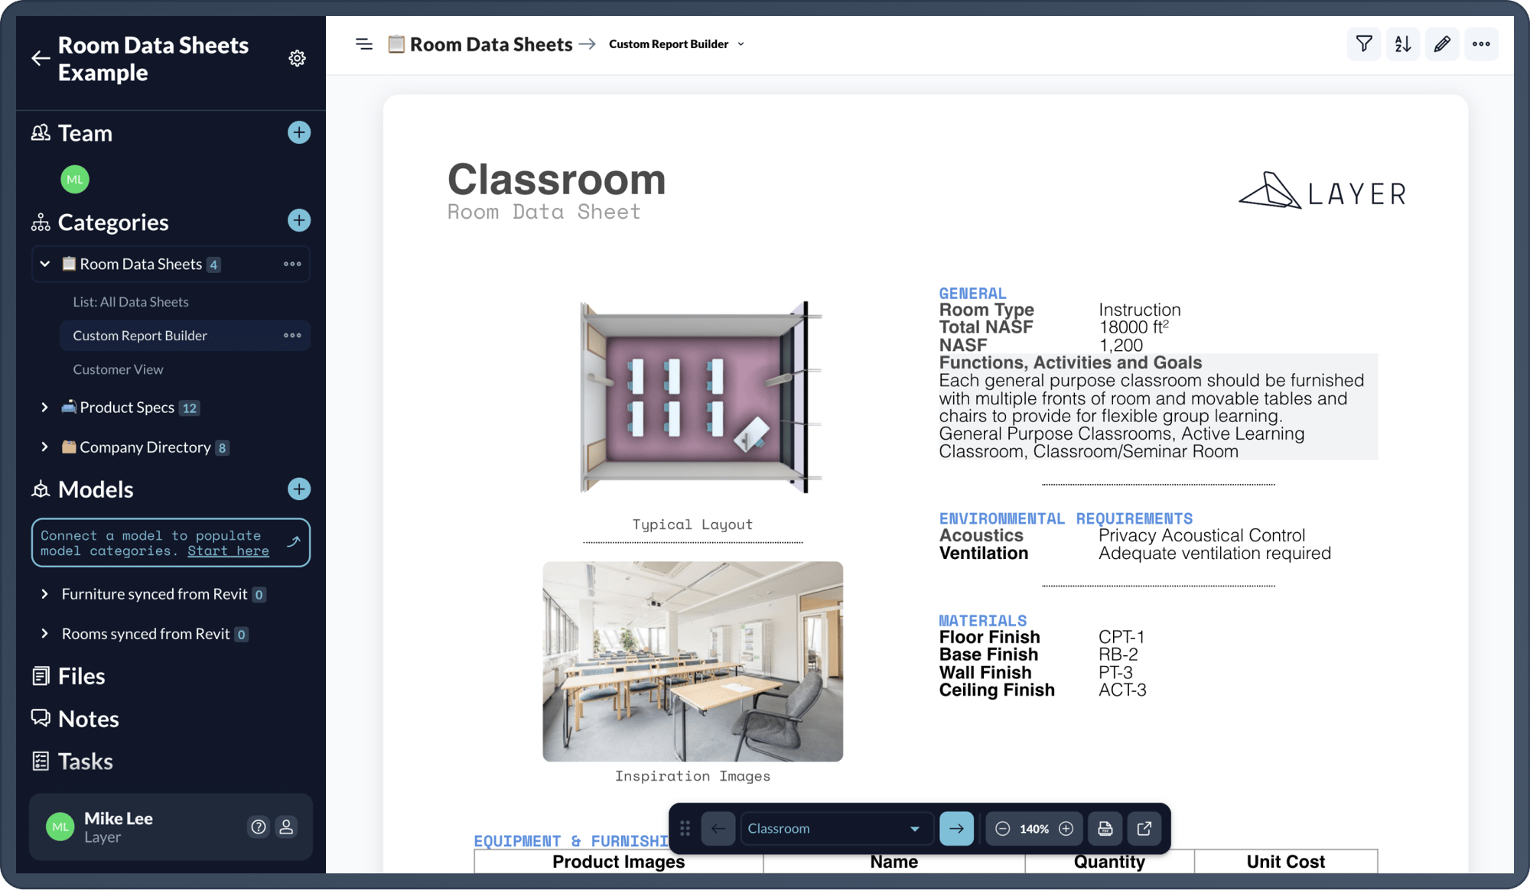Image resolution: width=1530 pixels, height=890 pixels.
Task: Open the Classroom page selector dropdown
Action: click(x=837, y=828)
